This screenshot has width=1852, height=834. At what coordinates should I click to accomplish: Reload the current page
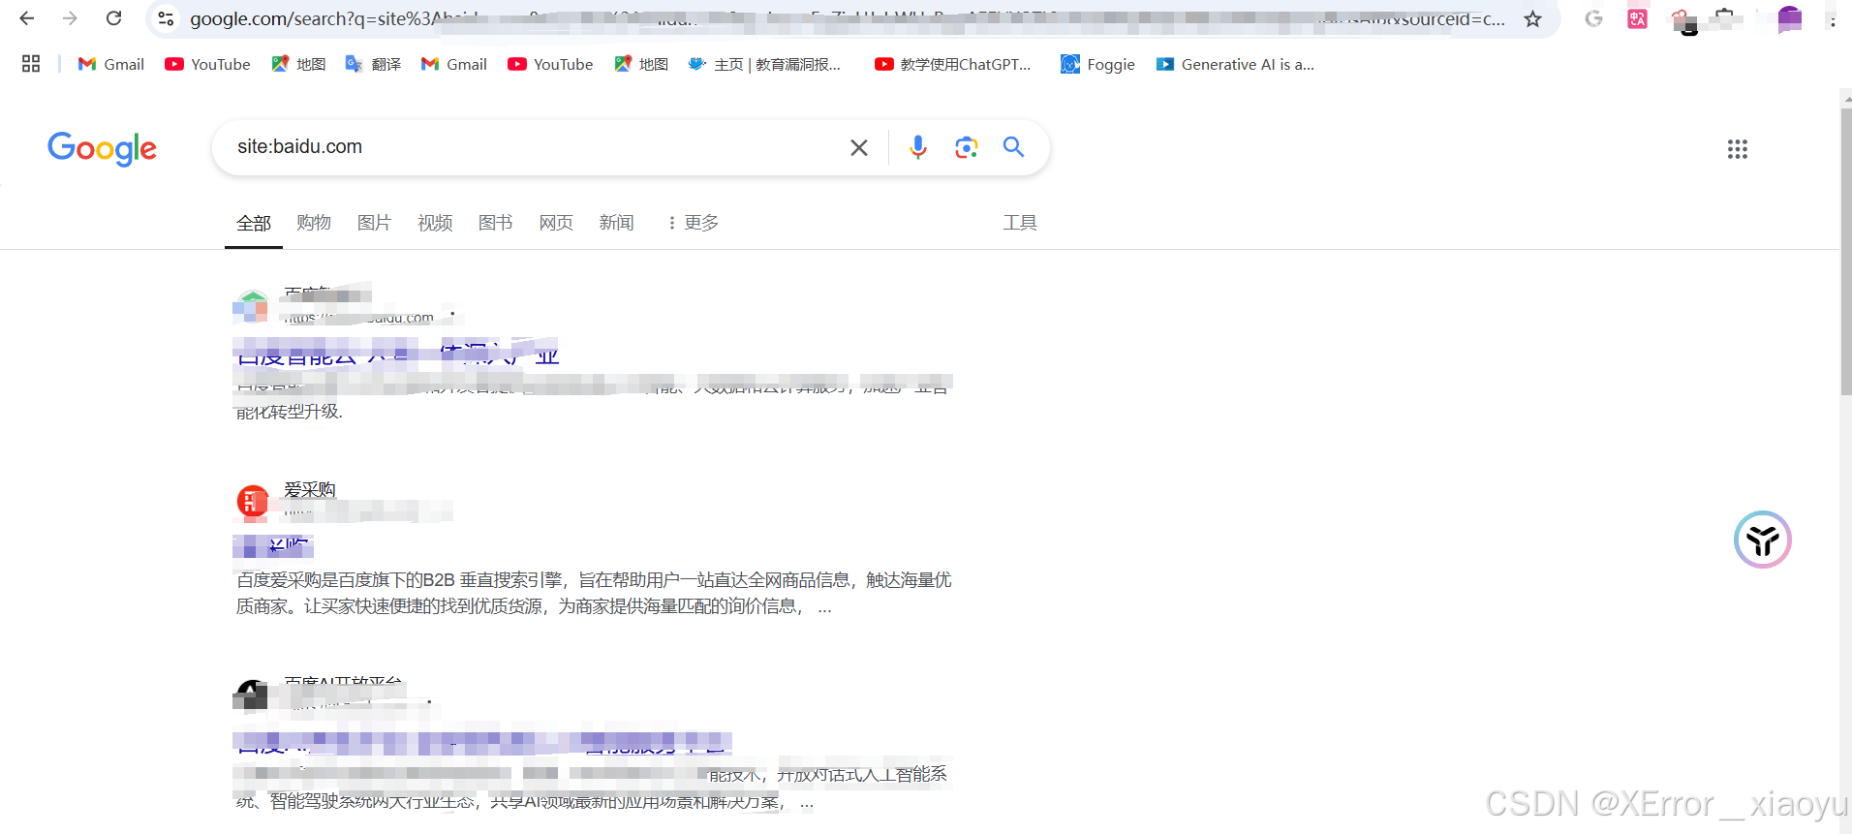point(113,18)
